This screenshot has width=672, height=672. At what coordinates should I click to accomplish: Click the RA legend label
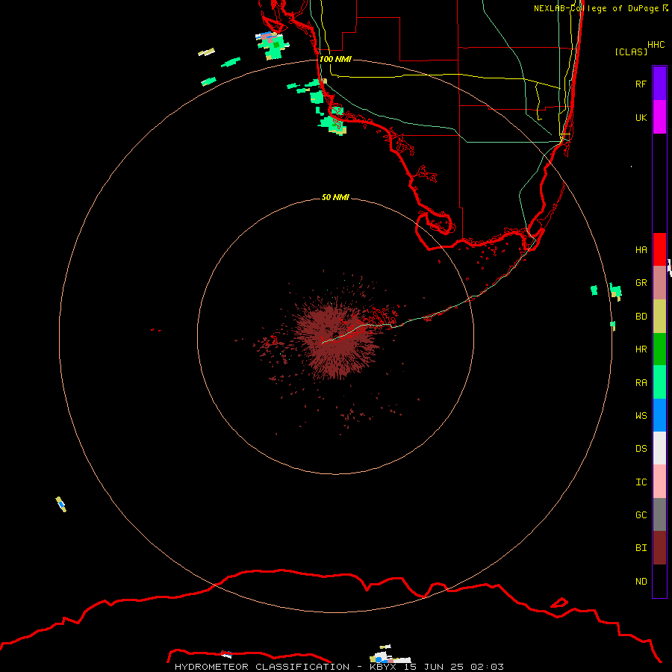641,383
